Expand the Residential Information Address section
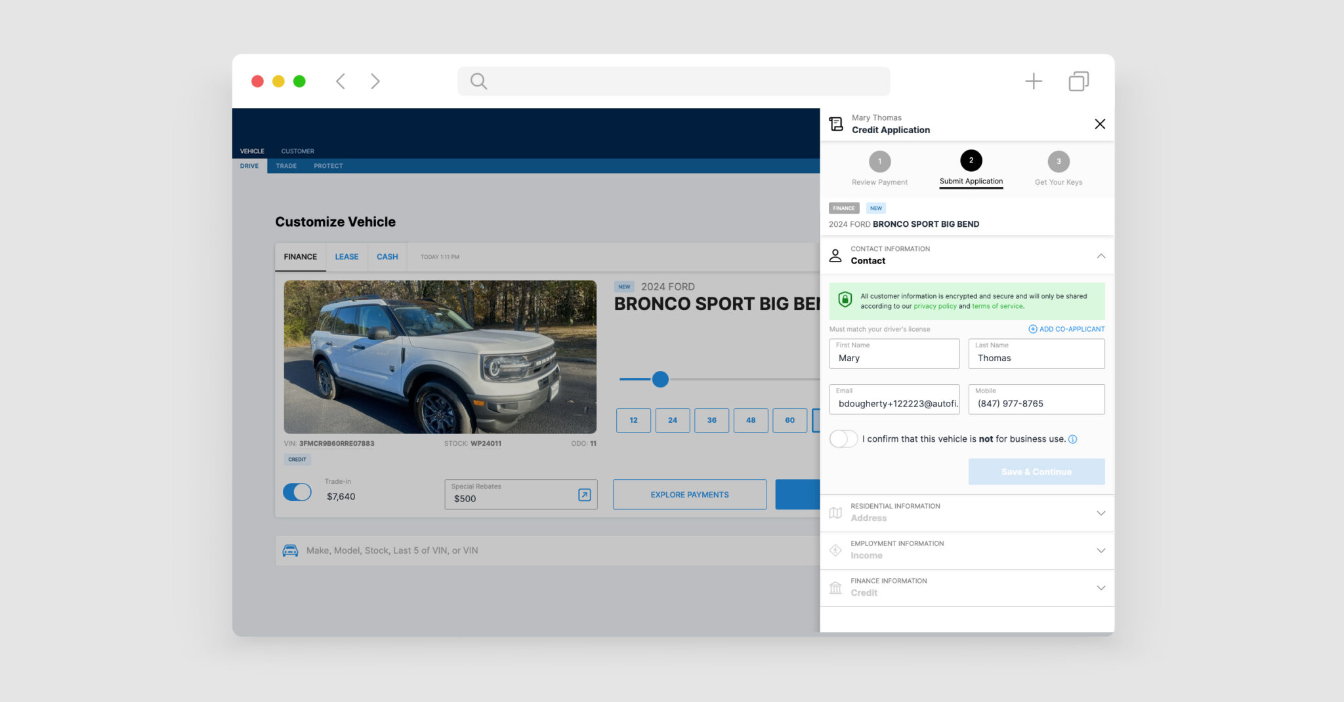Screen dimensions: 1344x702 [x=1101, y=513]
